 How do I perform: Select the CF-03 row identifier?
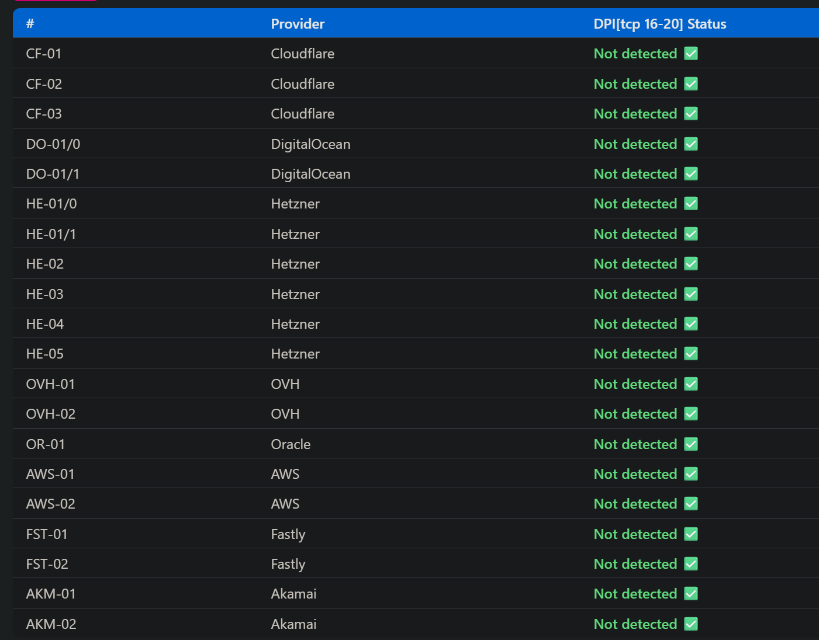(x=44, y=113)
